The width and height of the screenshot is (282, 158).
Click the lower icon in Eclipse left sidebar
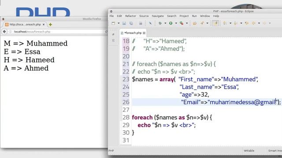(113, 40)
